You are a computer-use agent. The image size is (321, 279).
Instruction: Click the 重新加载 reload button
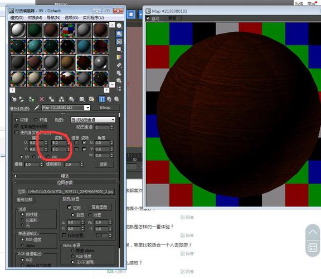coord(26,199)
